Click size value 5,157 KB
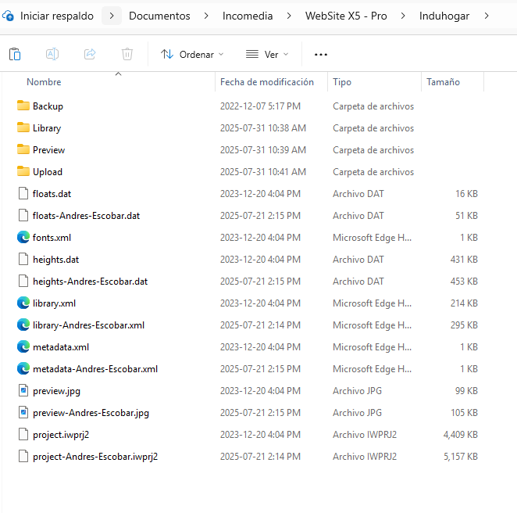The width and height of the screenshot is (517, 513). point(460,456)
